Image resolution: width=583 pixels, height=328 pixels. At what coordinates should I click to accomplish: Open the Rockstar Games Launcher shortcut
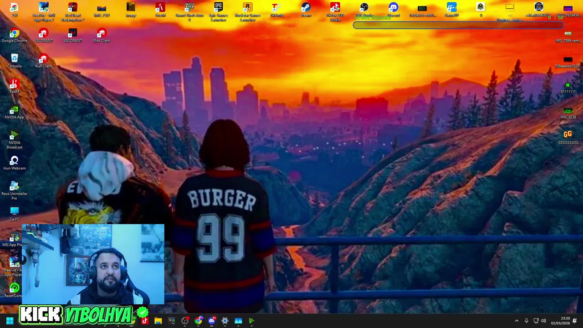248,12
